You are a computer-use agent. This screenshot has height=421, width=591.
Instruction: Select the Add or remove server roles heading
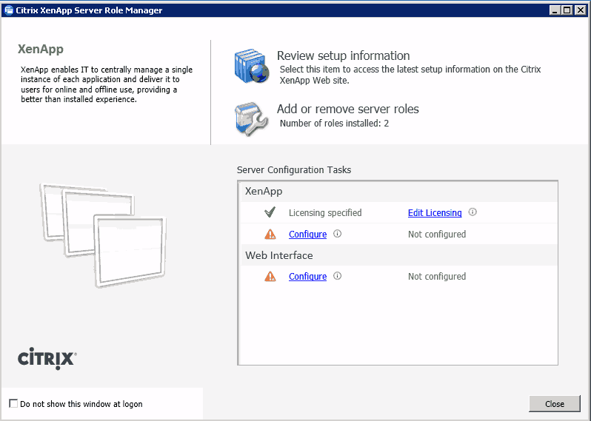coord(347,109)
